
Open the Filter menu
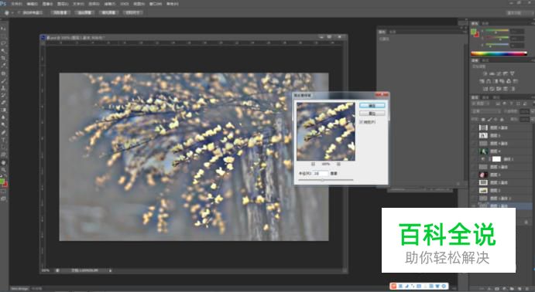(109, 4)
